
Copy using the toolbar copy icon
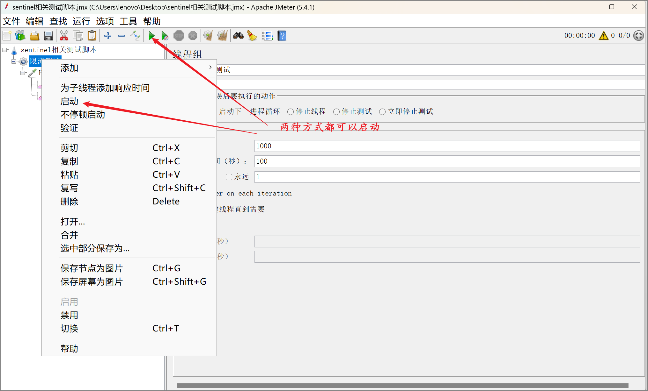[x=78, y=36]
